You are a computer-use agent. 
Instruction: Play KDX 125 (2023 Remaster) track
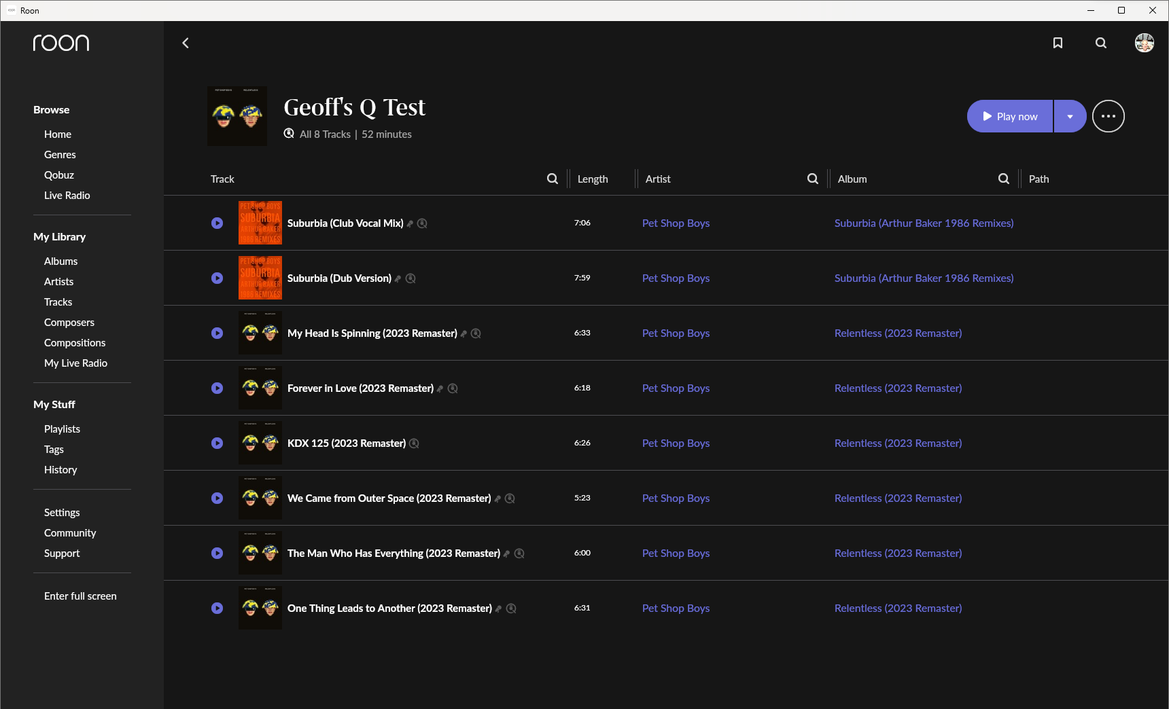(217, 443)
